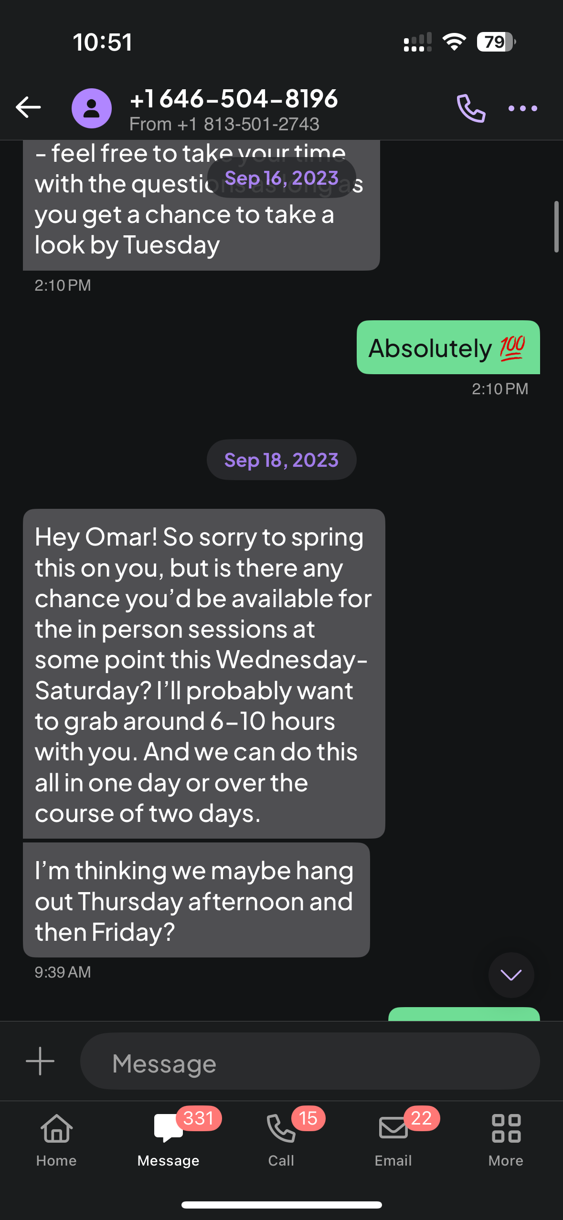Screen dimensions: 563x1220
Task: Open the contact avatar profile
Action: click(92, 108)
